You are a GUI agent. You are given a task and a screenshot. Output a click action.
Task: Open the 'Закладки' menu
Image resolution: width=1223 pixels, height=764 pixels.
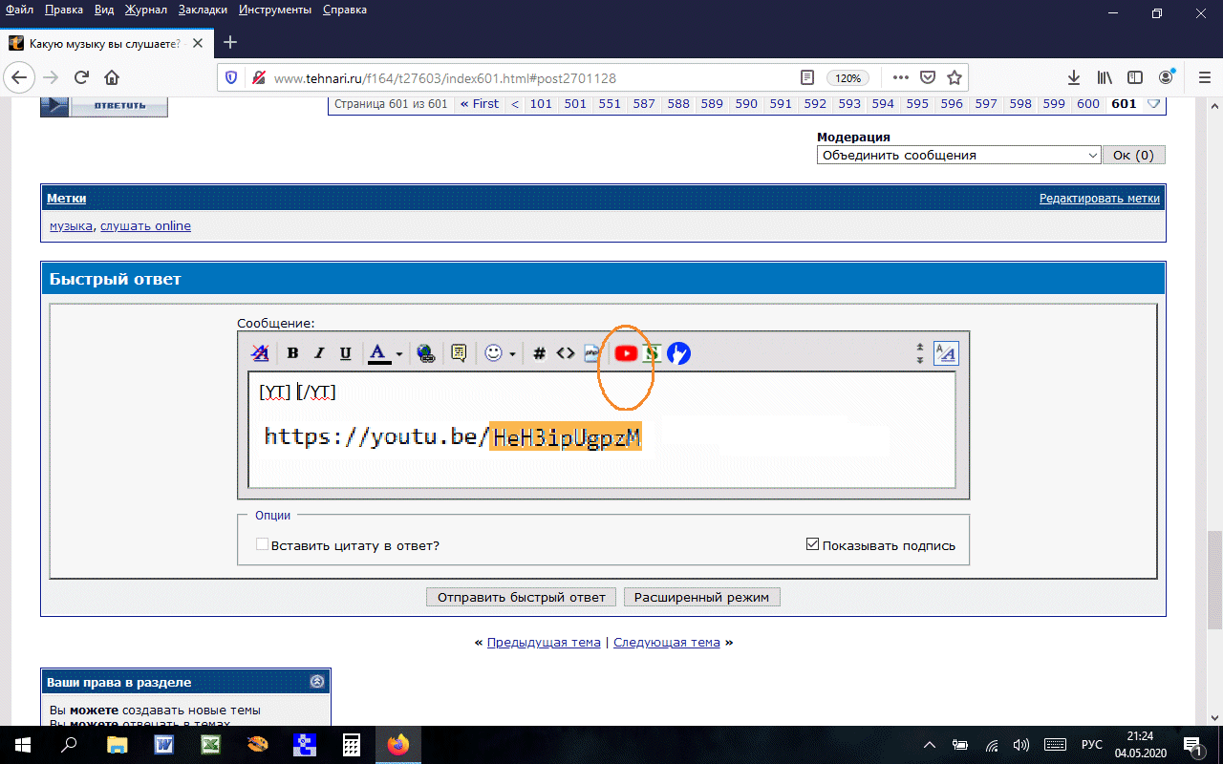(x=204, y=10)
